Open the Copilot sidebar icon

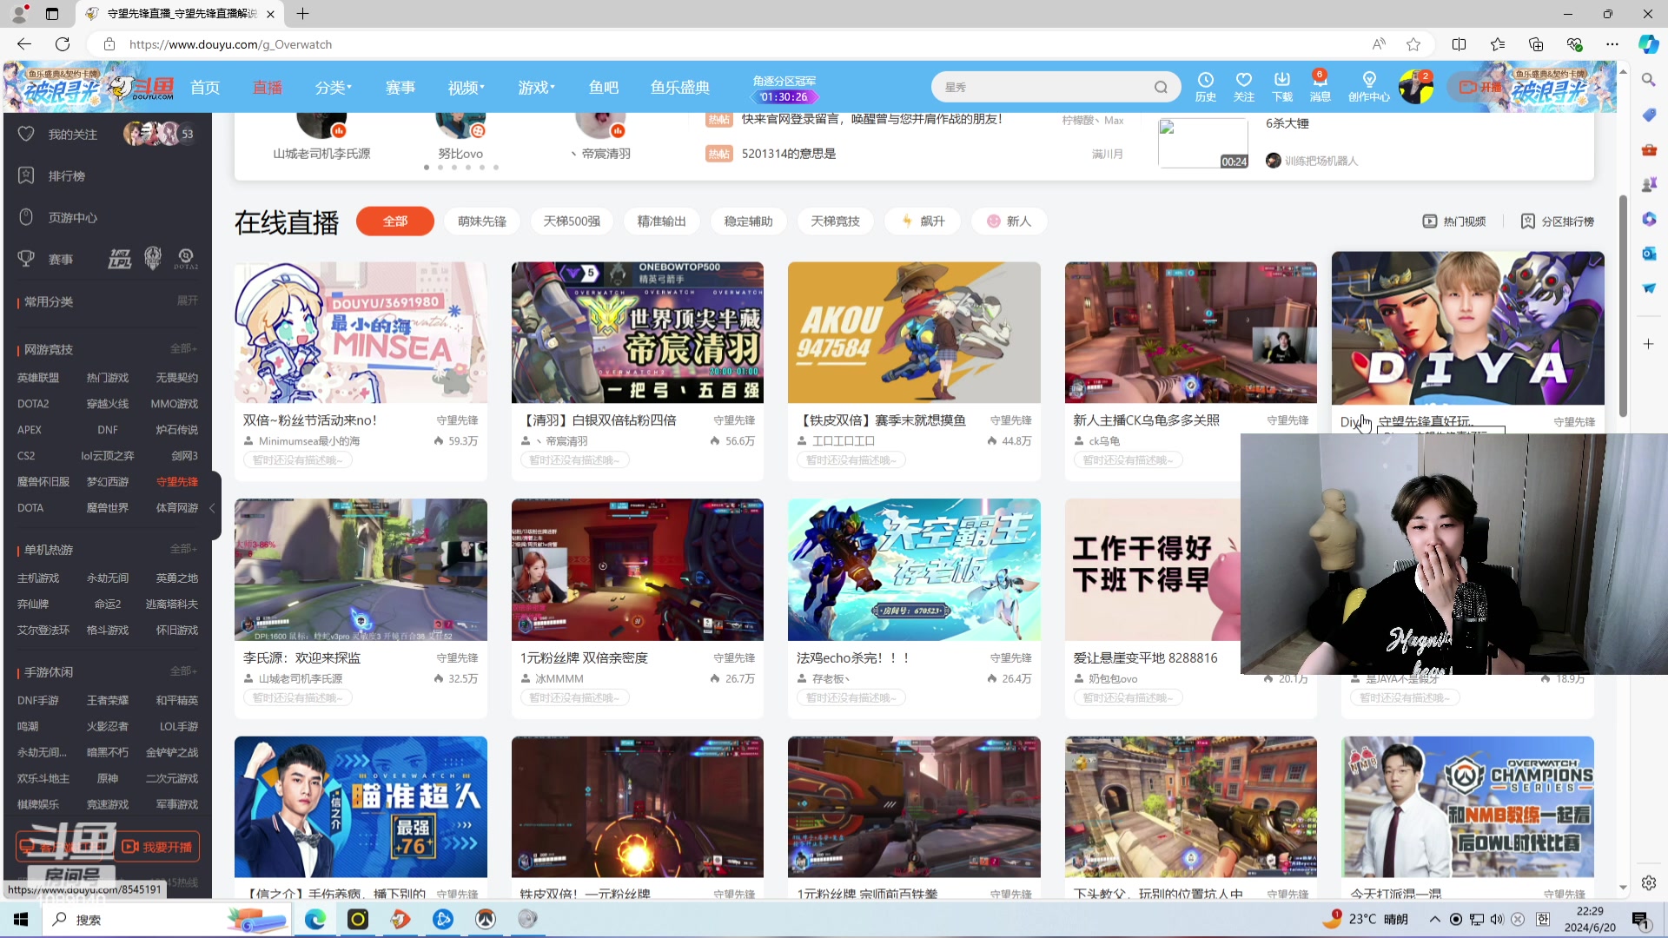point(1648,44)
